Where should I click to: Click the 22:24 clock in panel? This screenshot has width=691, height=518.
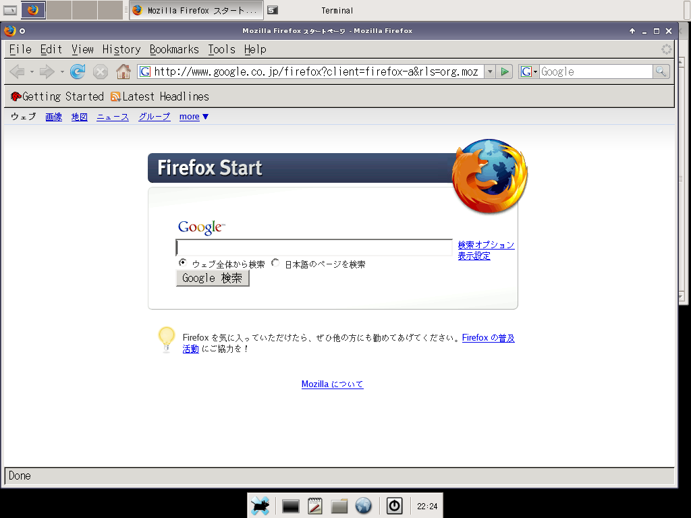pyautogui.click(x=427, y=506)
